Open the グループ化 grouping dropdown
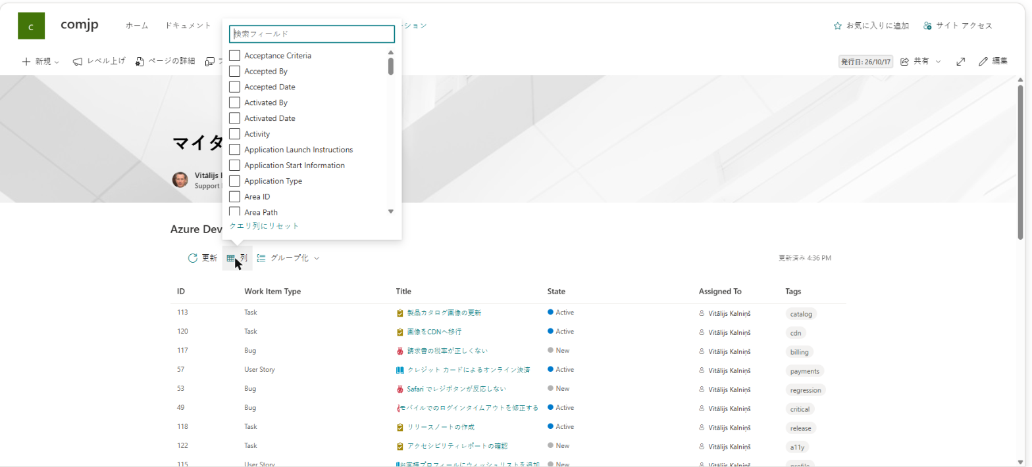Screen dimensions: 1032x467 288,258
